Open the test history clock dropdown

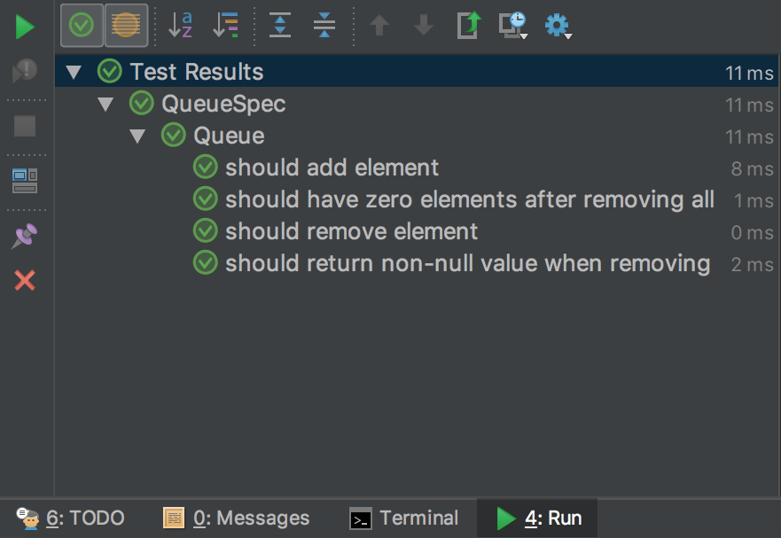pos(513,26)
